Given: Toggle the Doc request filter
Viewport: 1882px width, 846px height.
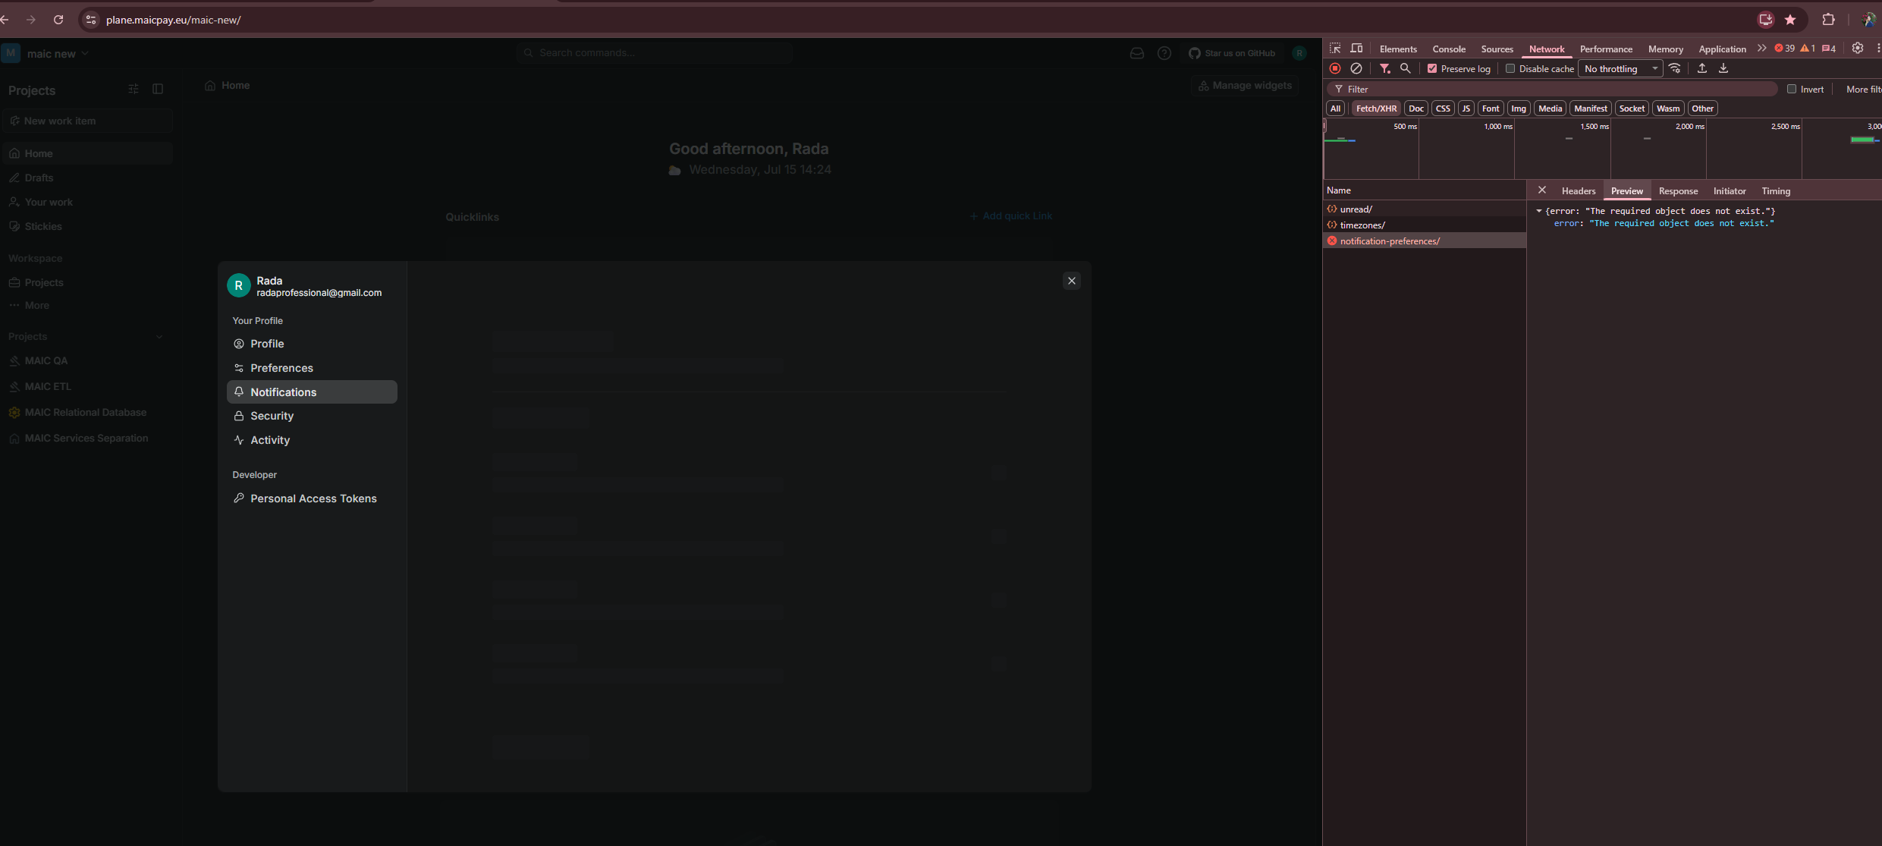Looking at the screenshot, I should pyautogui.click(x=1416, y=109).
